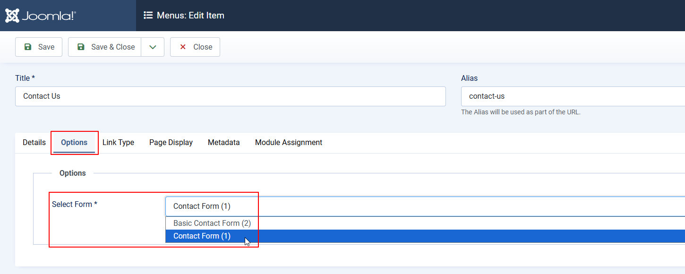685x274 pixels.
Task: Open the Select Form combo box
Action: tap(212, 206)
